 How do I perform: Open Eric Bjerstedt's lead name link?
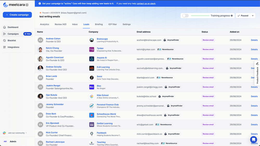point(53,123)
